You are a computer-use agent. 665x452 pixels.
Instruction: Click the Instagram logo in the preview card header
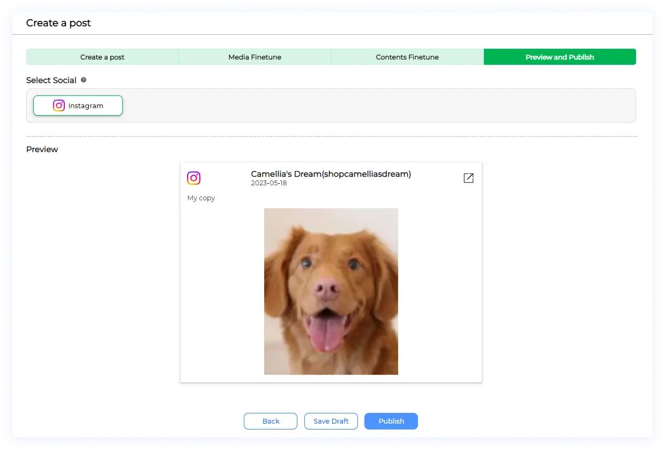click(193, 178)
